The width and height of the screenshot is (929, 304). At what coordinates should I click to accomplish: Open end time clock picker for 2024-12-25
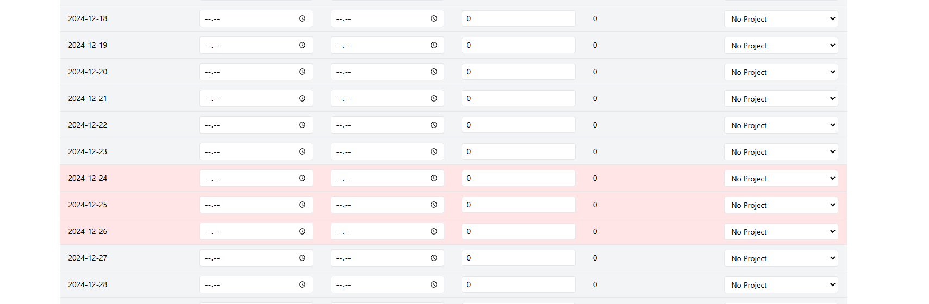pyautogui.click(x=434, y=205)
